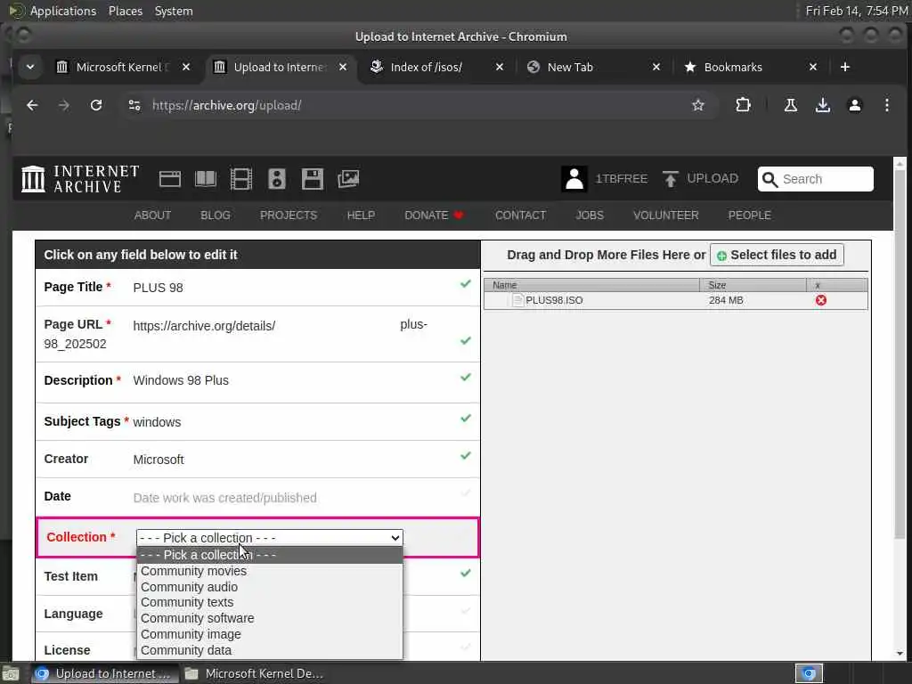This screenshot has width=912, height=684.
Task: Click the PEOPLE navigation link
Action: (750, 216)
